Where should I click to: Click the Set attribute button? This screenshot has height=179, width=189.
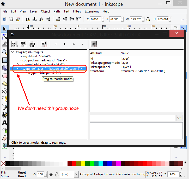(x=179, y=118)
